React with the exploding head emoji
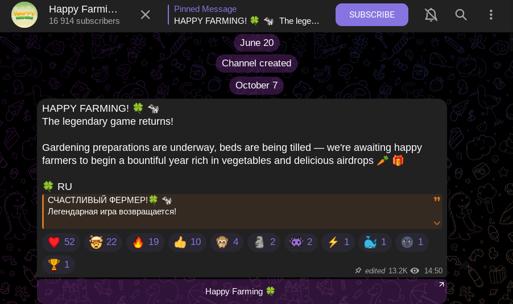 pyautogui.click(x=103, y=242)
